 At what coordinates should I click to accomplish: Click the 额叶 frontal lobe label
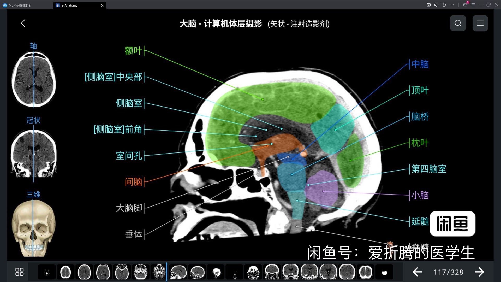click(x=133, y=51)
